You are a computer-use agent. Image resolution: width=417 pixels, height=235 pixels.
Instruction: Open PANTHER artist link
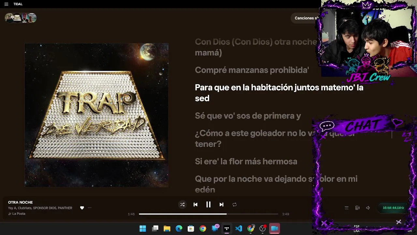tap(65, 208)
